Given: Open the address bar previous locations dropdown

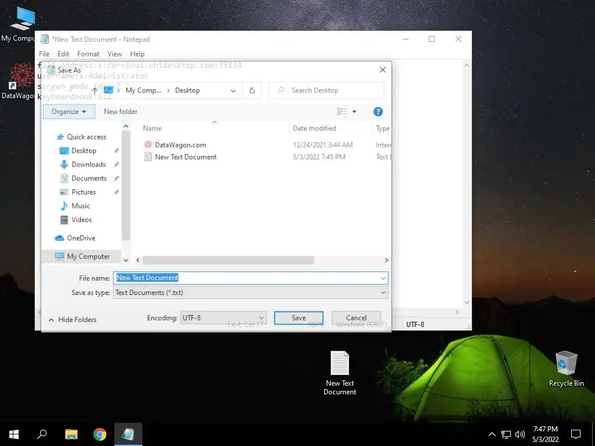Looking at the screenshot, I should (x=233, y=91).
